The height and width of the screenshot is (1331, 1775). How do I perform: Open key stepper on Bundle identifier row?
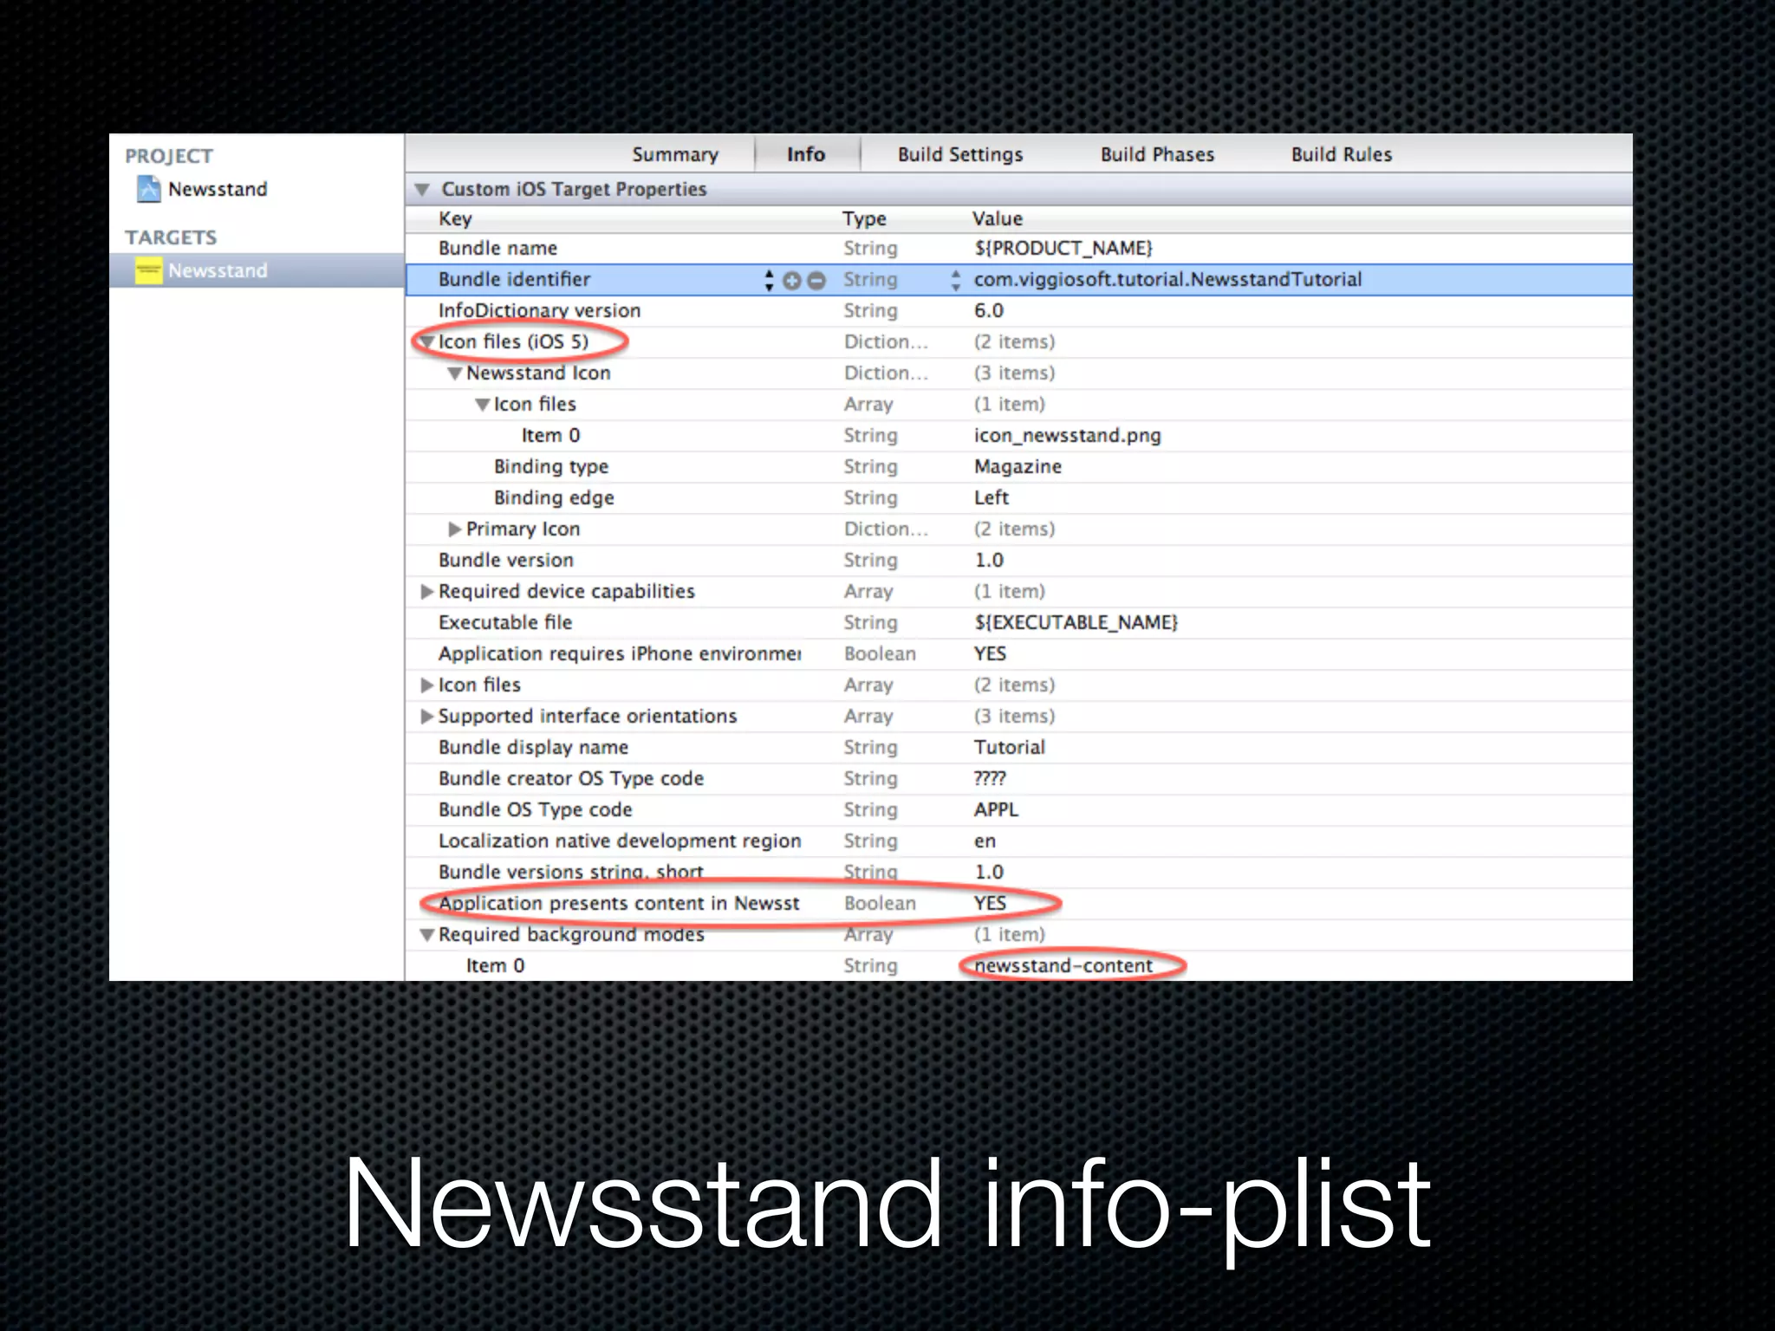coord(769,280)
